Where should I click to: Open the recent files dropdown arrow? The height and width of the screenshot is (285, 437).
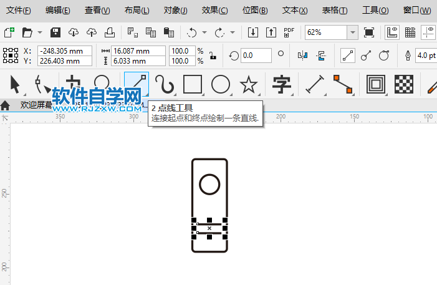point(40,32)
